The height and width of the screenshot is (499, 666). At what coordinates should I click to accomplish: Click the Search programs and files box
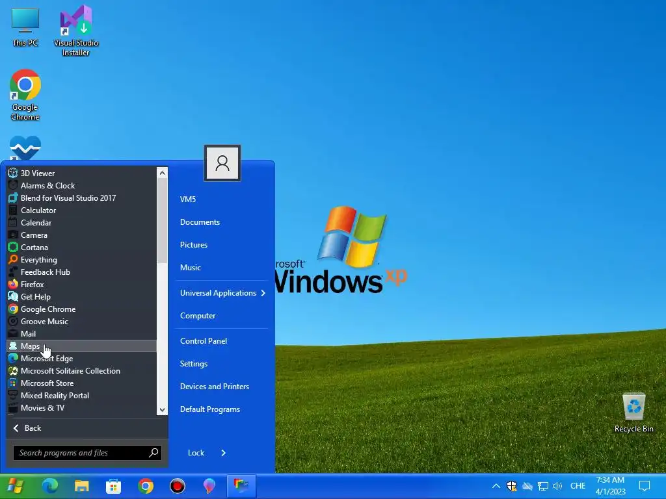click(87, 453)
